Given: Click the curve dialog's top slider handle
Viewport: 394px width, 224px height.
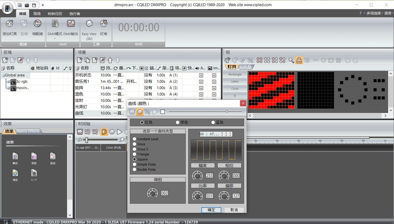Looking at the screenshot, I should coord(227,112).
